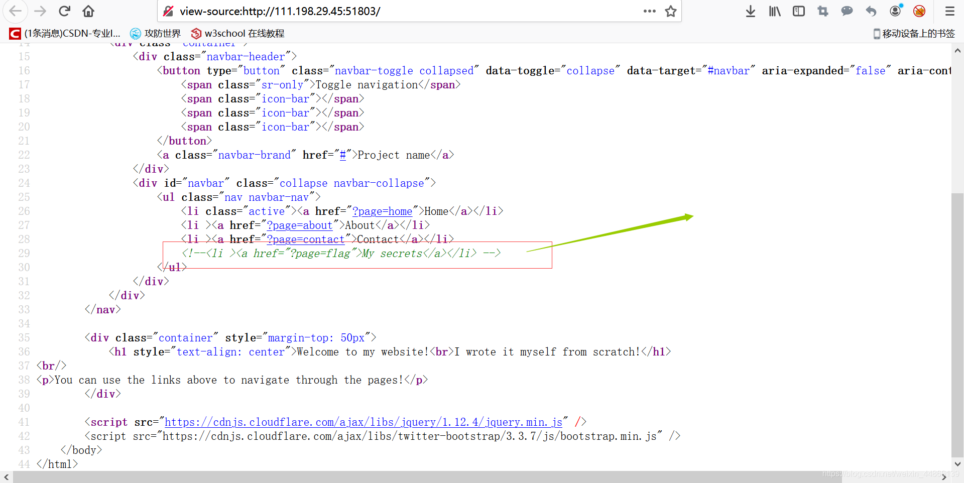
Task: Click the 'Project name' anchor text
Action: coord(394,155)
